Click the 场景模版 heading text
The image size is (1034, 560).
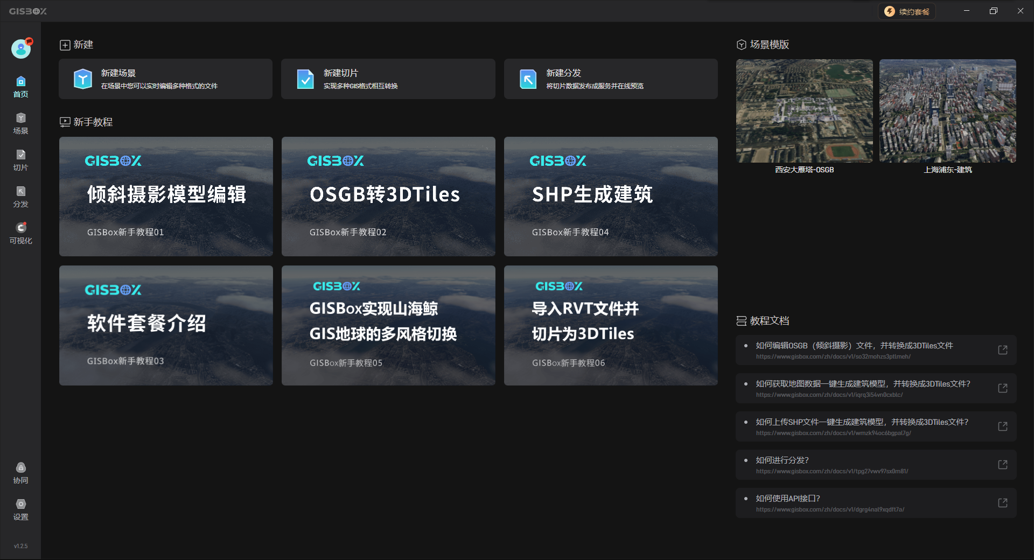click(770, 45)
